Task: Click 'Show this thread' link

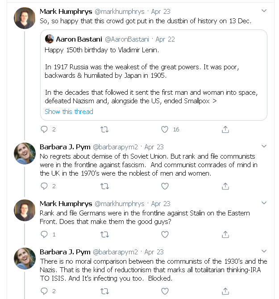Action: [69, 112]
